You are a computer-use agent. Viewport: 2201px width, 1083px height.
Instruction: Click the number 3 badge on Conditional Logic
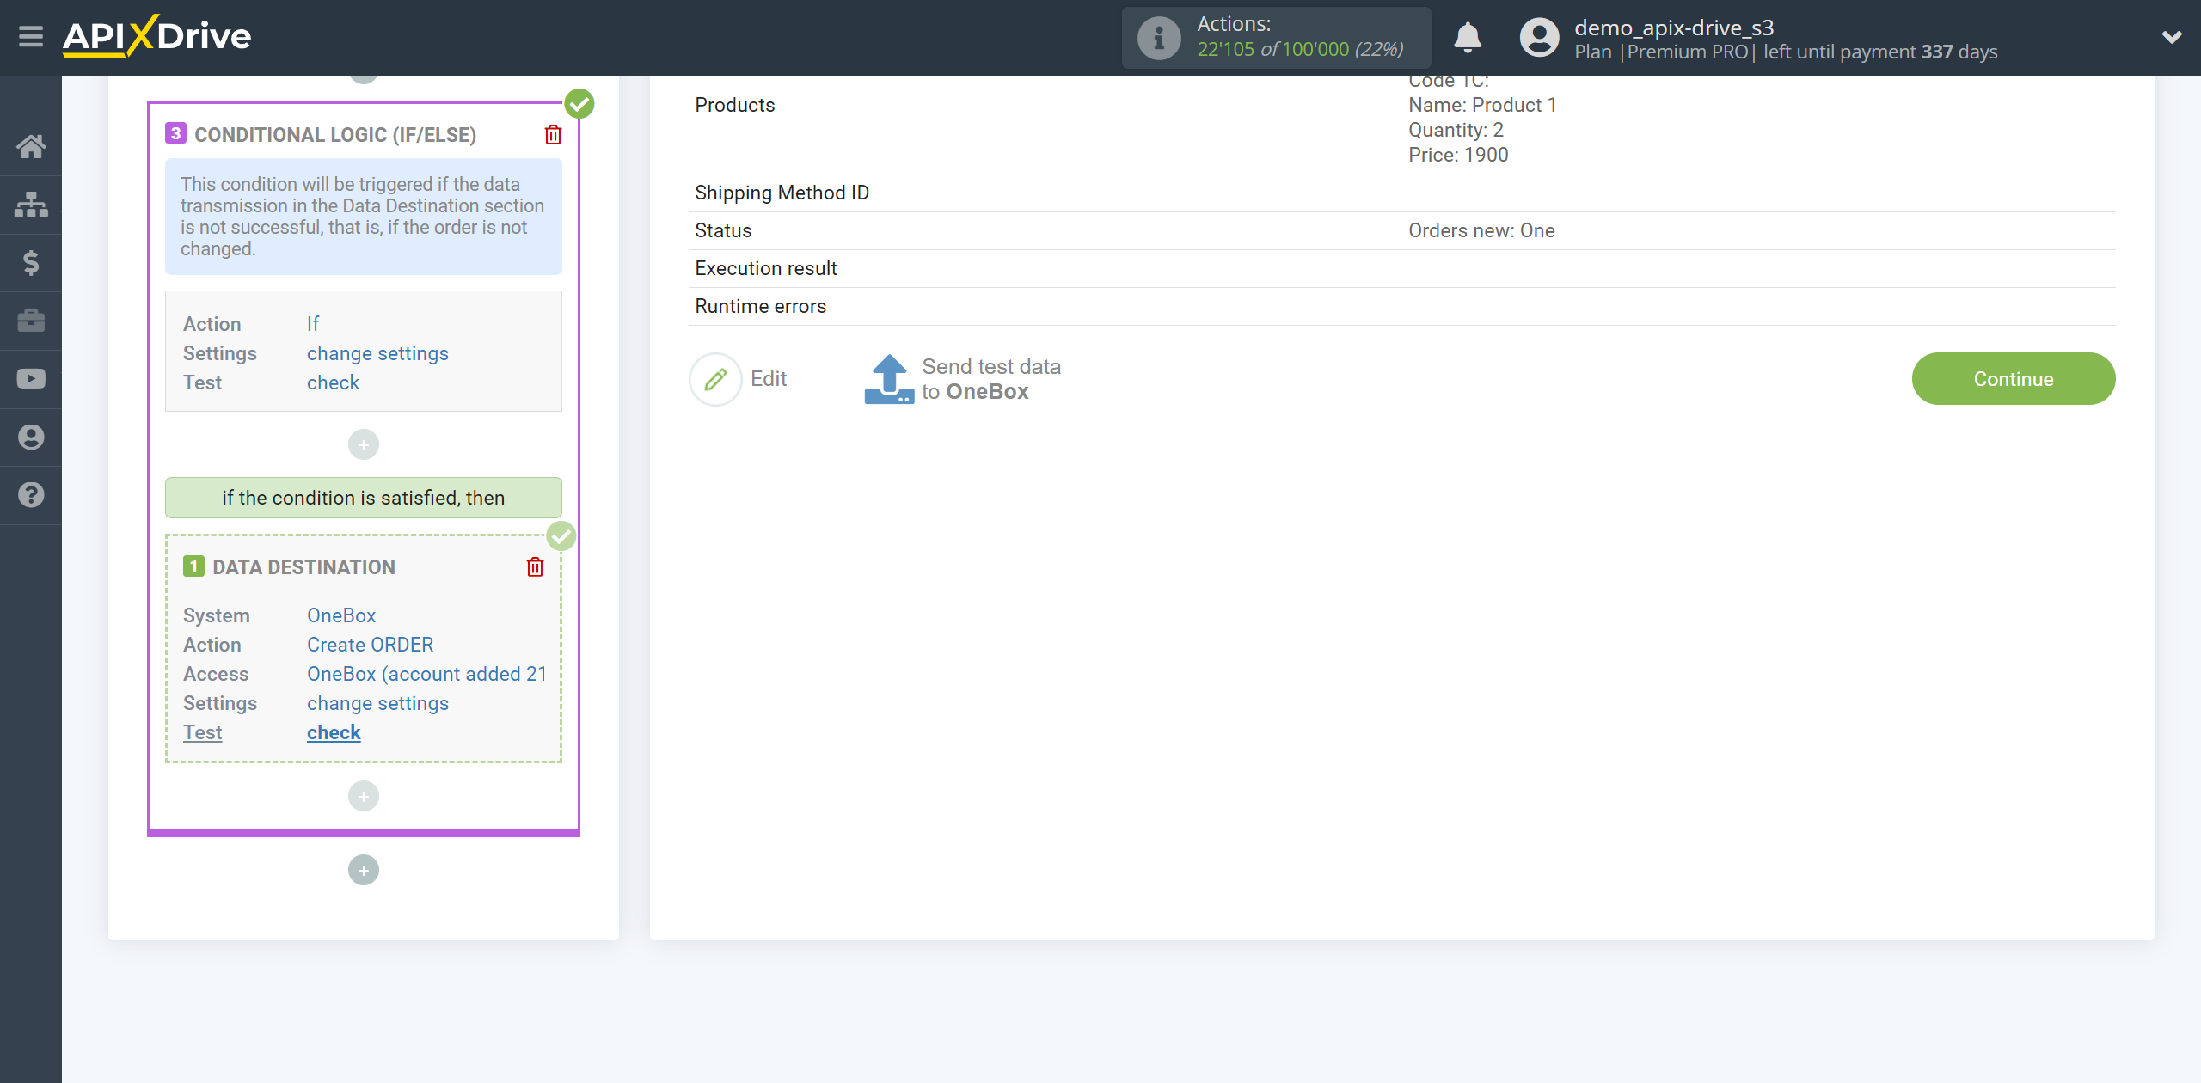tap(175, 133)
